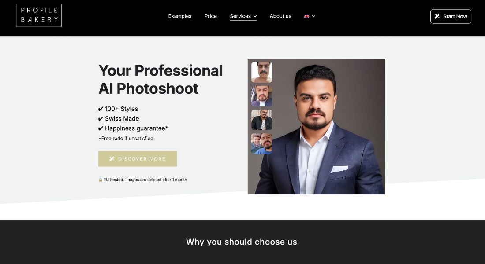Click the magic wand icon in Start Now
The height and width of the screenshot is (264, 485).
437,16
